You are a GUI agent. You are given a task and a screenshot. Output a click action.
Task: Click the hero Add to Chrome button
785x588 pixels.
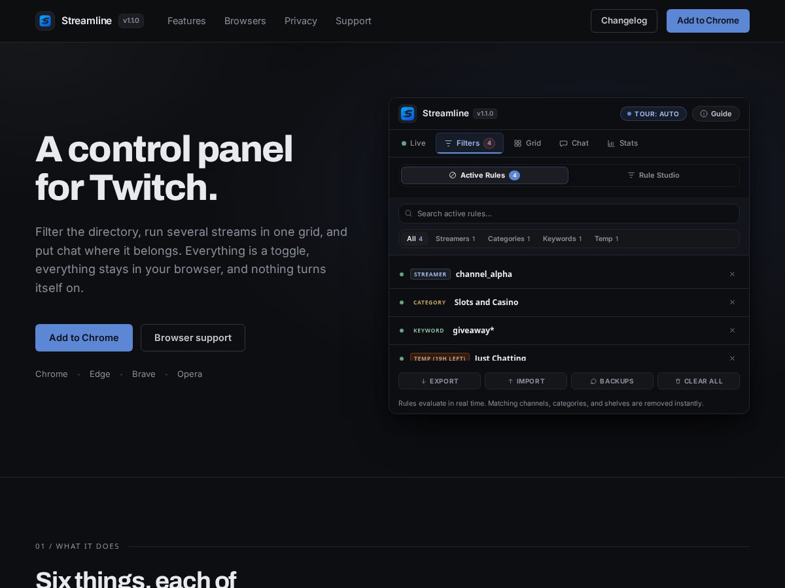84,338
